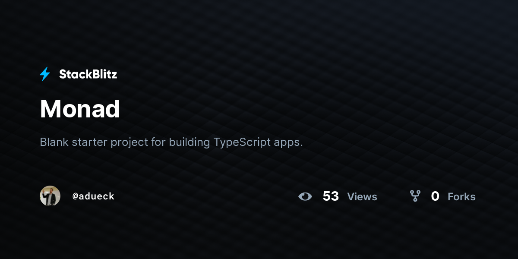Click the Forks label
Viewport: 518px width, 259px height.
tap(461, 197)
